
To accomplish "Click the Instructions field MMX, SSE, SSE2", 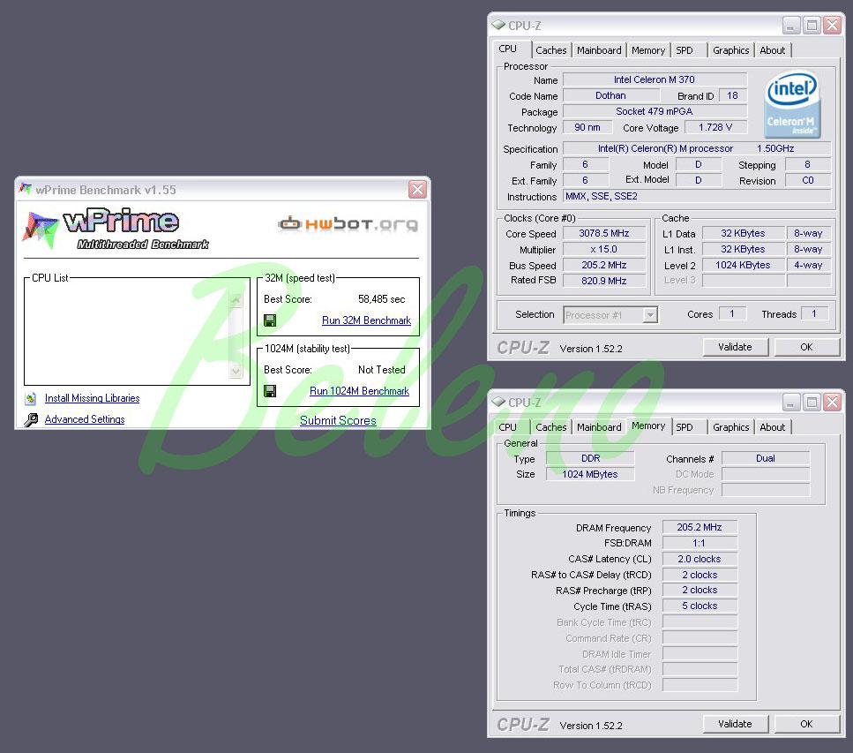I will (698, 196).
